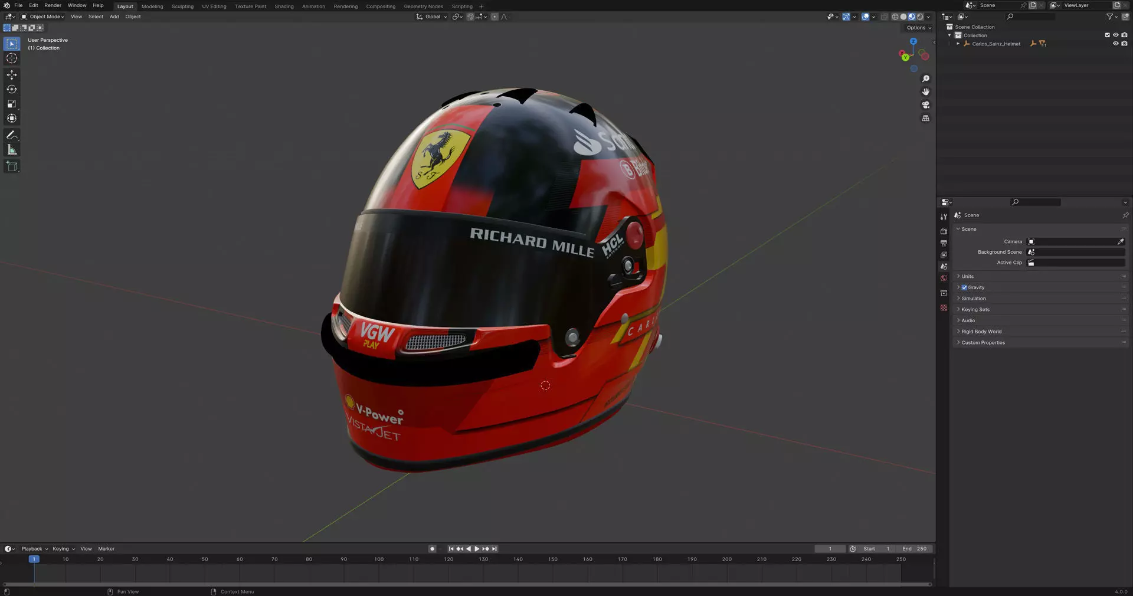This screenshot has height=596, width=1133.
Task: Open the Collection properties tab
Action: click(944, 293)
